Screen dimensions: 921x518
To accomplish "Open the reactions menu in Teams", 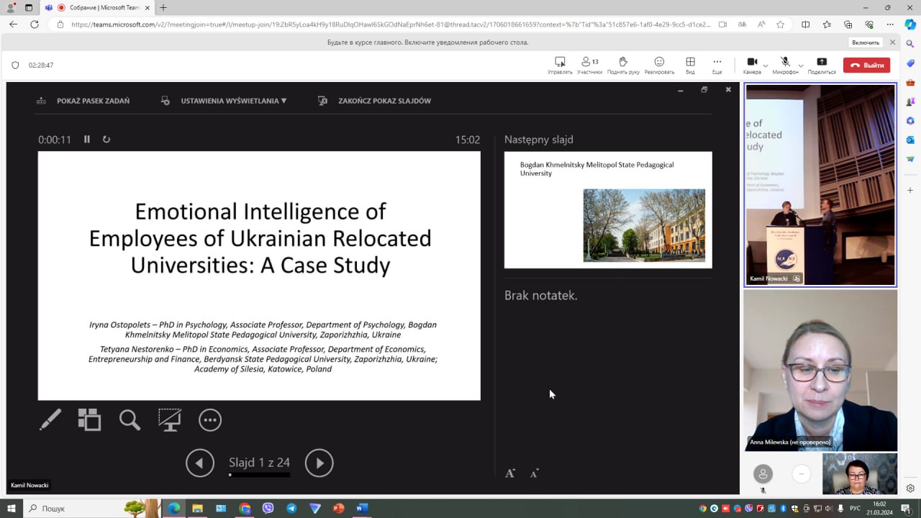I will pos(659,65).
